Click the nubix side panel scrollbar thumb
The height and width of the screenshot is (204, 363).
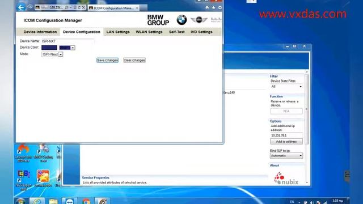(307, 109)
